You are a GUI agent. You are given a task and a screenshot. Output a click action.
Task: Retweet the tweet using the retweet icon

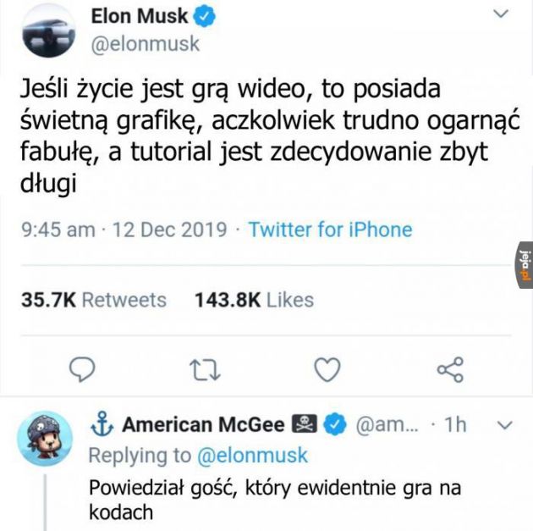click(x=203, y=368)
